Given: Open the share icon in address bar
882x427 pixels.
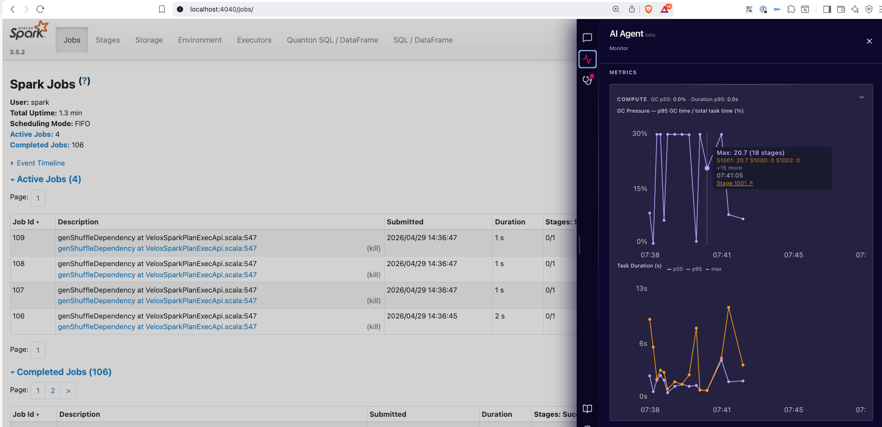Looking at the screenshot, I should click(x=632, y=9).
